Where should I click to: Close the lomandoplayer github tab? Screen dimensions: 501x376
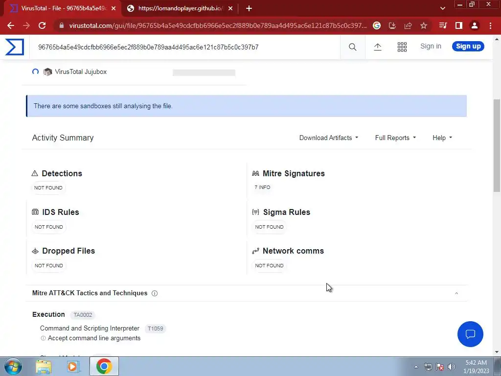[230, 9]
